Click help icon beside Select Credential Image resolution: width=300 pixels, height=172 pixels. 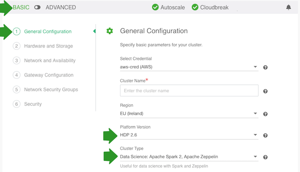point(265,67)
